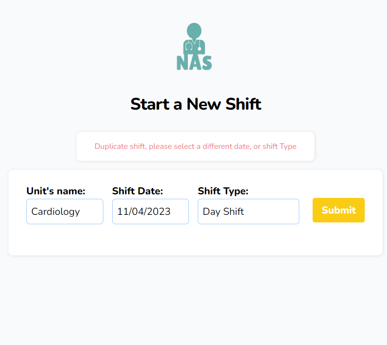The width and height of the screenshot is (387, 345).
Task: Focus the Unit's name field showing Cardiology
Action: tap(65, 211)
